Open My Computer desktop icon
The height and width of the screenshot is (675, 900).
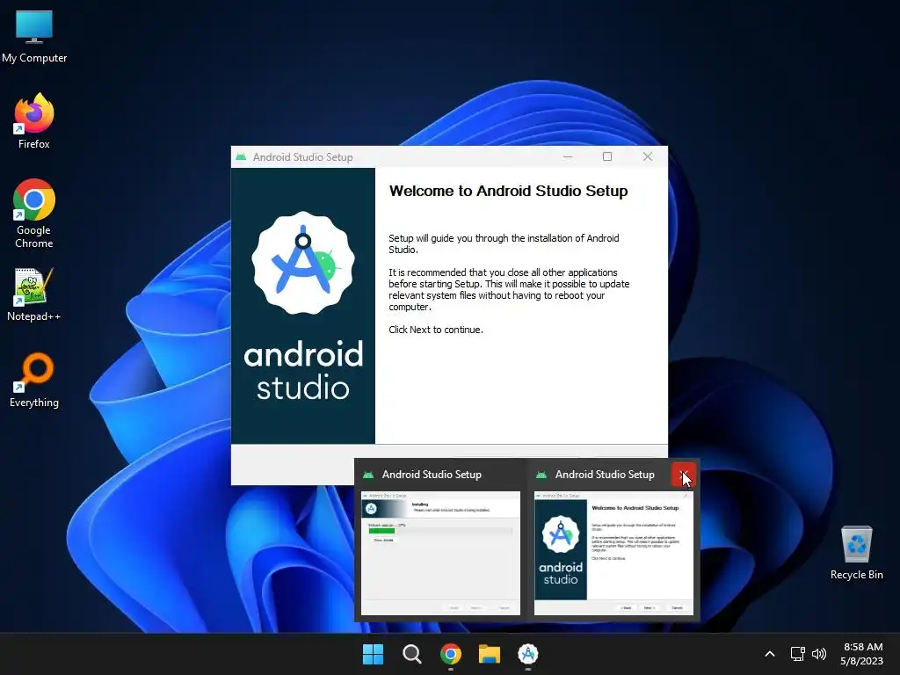(34, 37)
